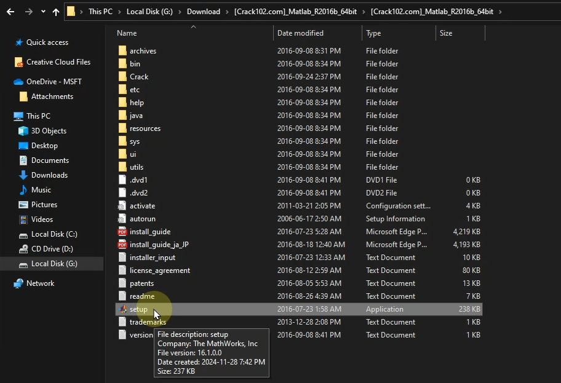The height and width of the screenshot is (383, 561).
Task: Select Quick access in the sidebar
Action: (47, 42)
